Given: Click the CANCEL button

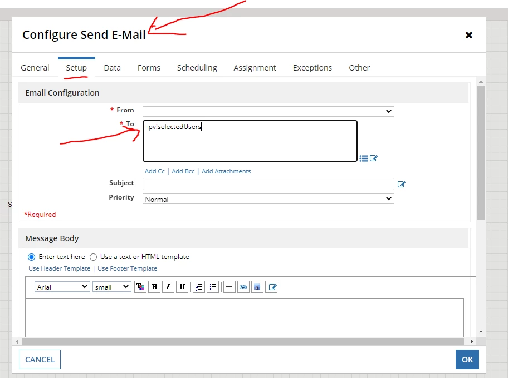Looking at the screenshot, I should (x=40, y=360).
